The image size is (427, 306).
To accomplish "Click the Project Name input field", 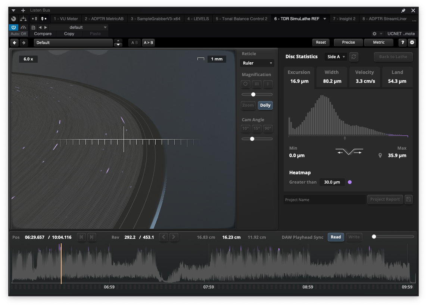I will coord(325,200).
